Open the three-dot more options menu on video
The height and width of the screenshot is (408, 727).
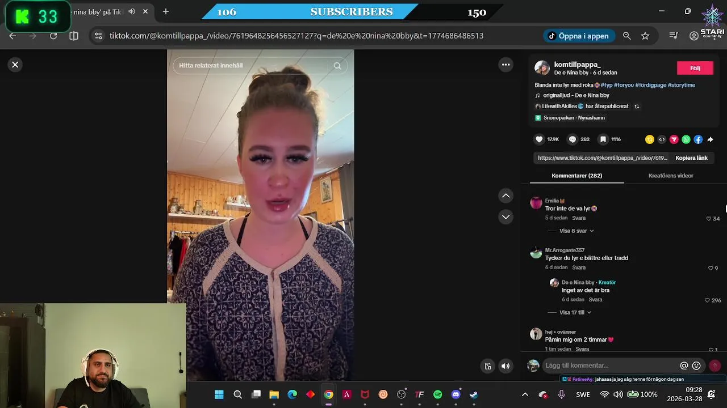pyautogui.click(x=505, y=65)
